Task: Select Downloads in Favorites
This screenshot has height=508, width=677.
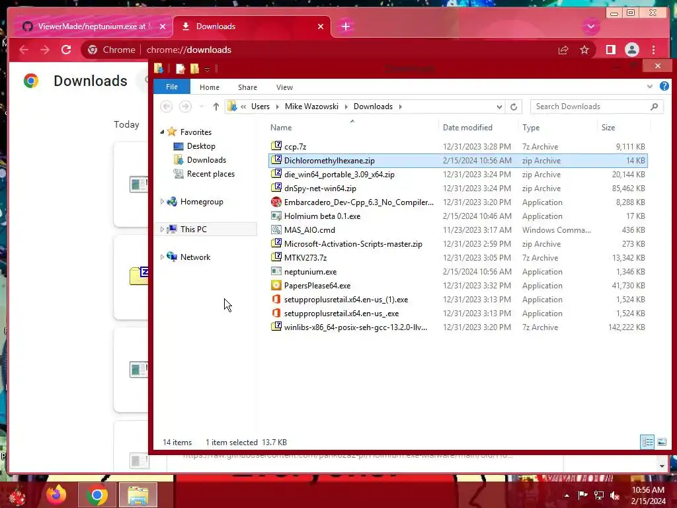Action: coord(206,160)
